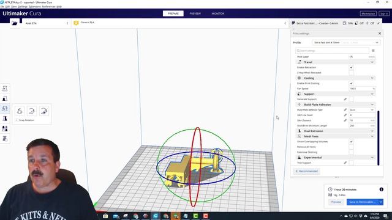Open Per Model Settings tool

[x=5, y=128]
